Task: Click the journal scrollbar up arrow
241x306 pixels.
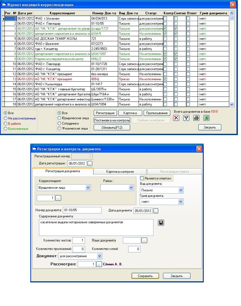Action: coord(232,13)
